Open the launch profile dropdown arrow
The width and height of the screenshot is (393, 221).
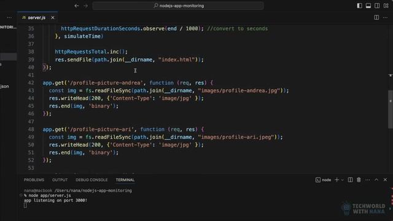343,180
